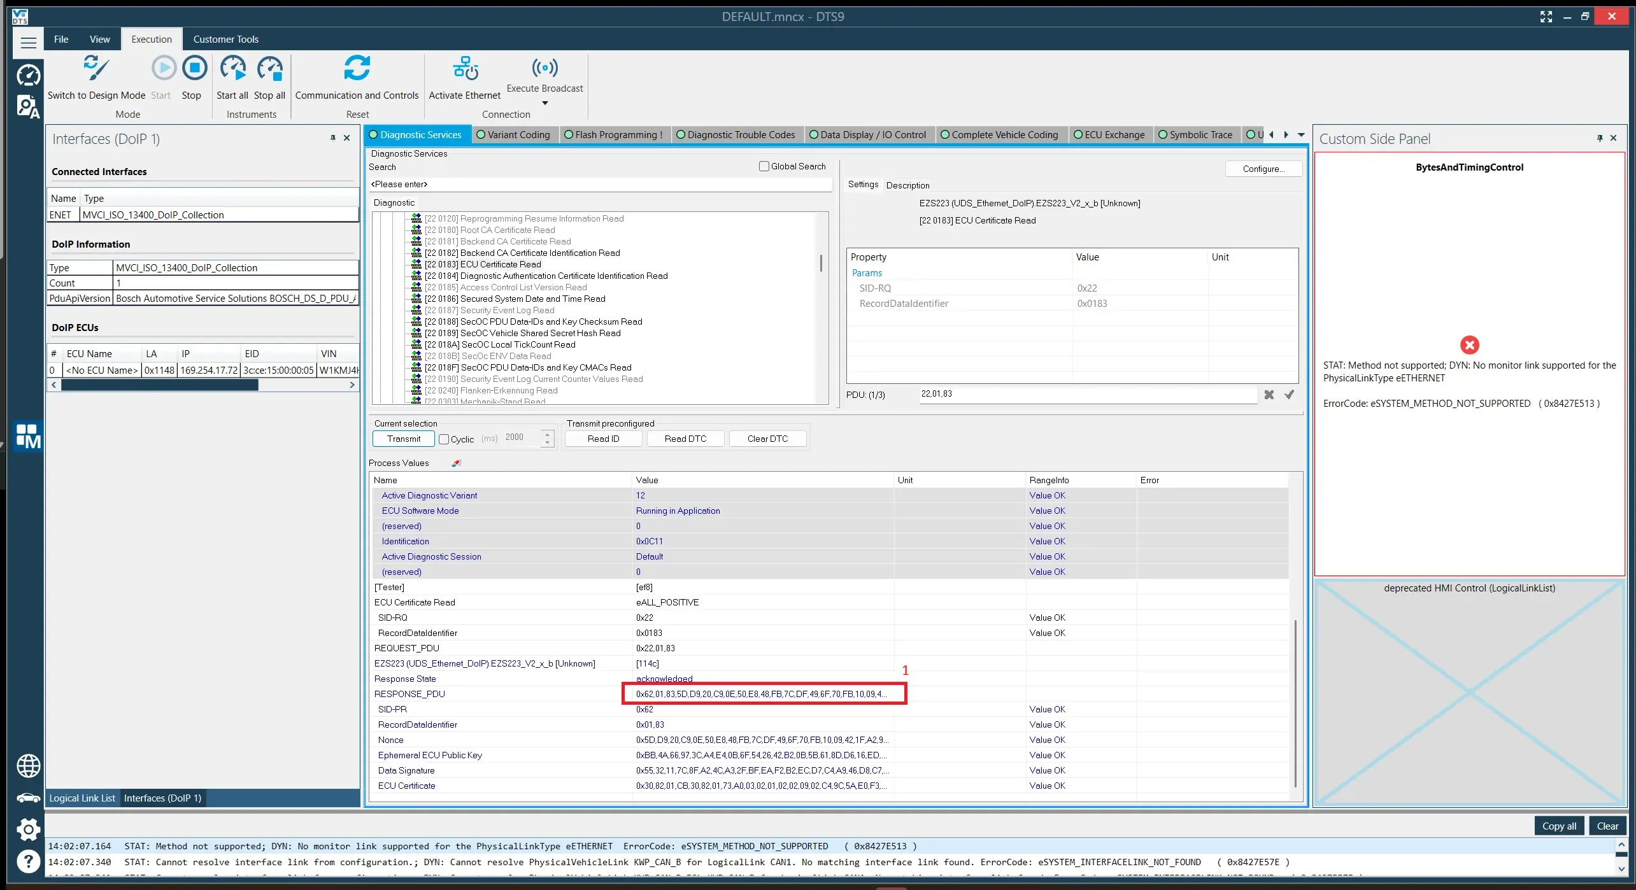This screenshot has width=1636, height=890.
Task: Click the DoIP ECUs horizontal scrollbar
Action: coord(203,385)
